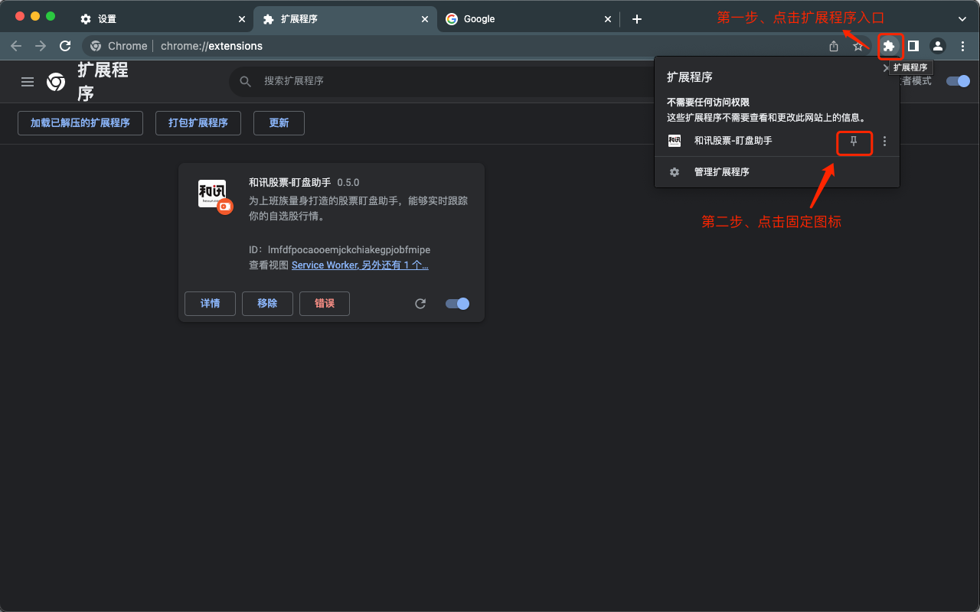Image resolution: width=980 pixels, height=612 pixels.
Task: Open Chrome's three-dot browser menu
Action: click(962, 46)
